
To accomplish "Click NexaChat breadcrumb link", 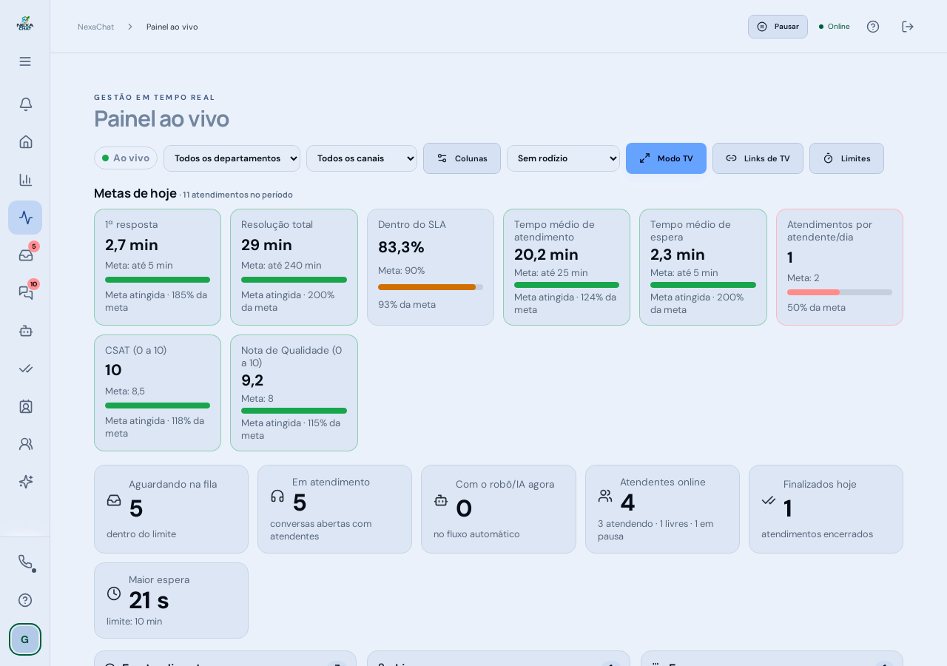I will 95,27.
